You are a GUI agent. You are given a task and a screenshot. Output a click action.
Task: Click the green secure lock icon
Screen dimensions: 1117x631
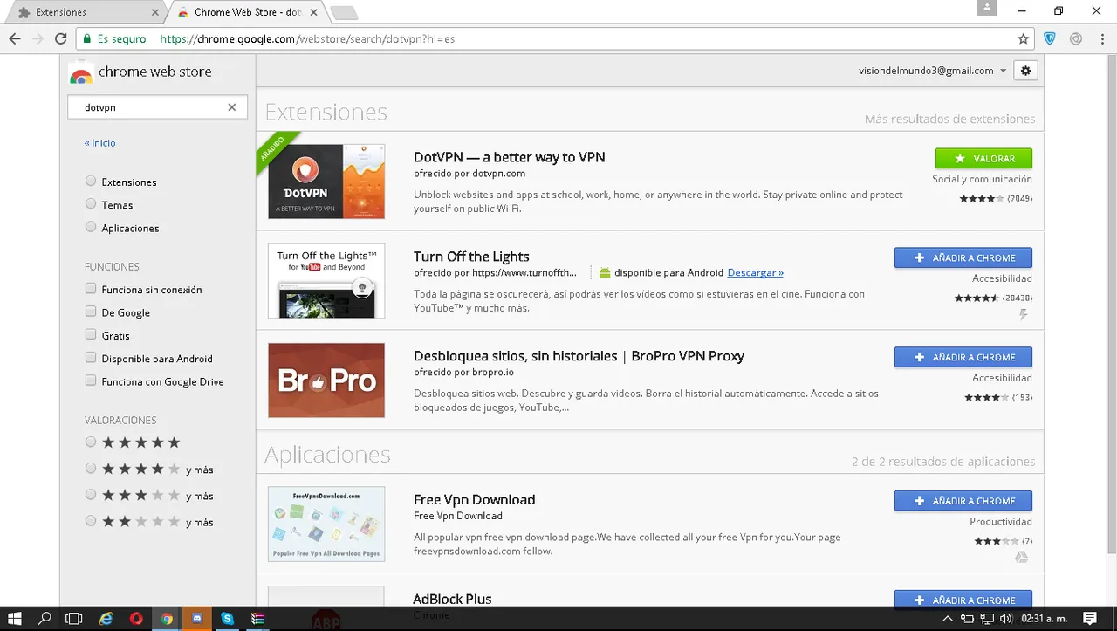(x=86, y=39)
